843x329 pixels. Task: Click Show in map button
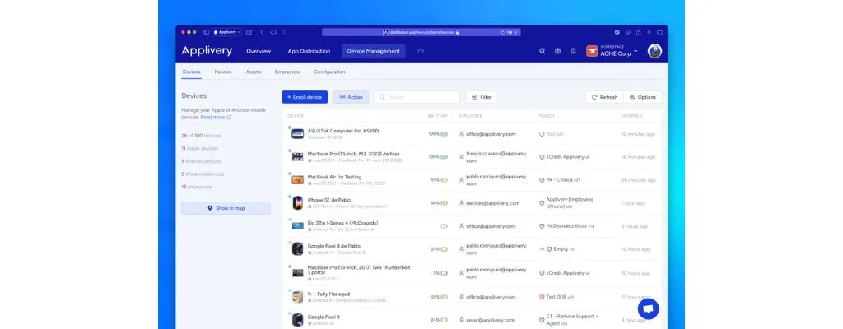coord(226,208)
